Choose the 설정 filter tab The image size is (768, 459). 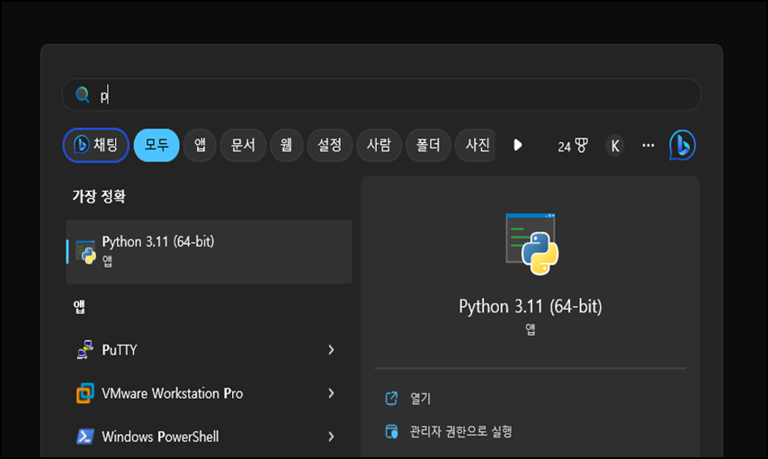pos(330,145)
